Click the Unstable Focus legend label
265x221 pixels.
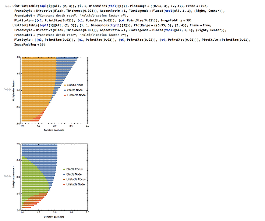click(76, 179)
